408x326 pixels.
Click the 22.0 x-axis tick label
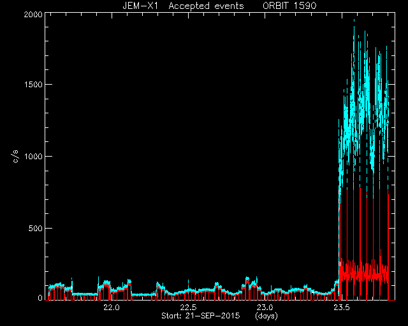112,308
